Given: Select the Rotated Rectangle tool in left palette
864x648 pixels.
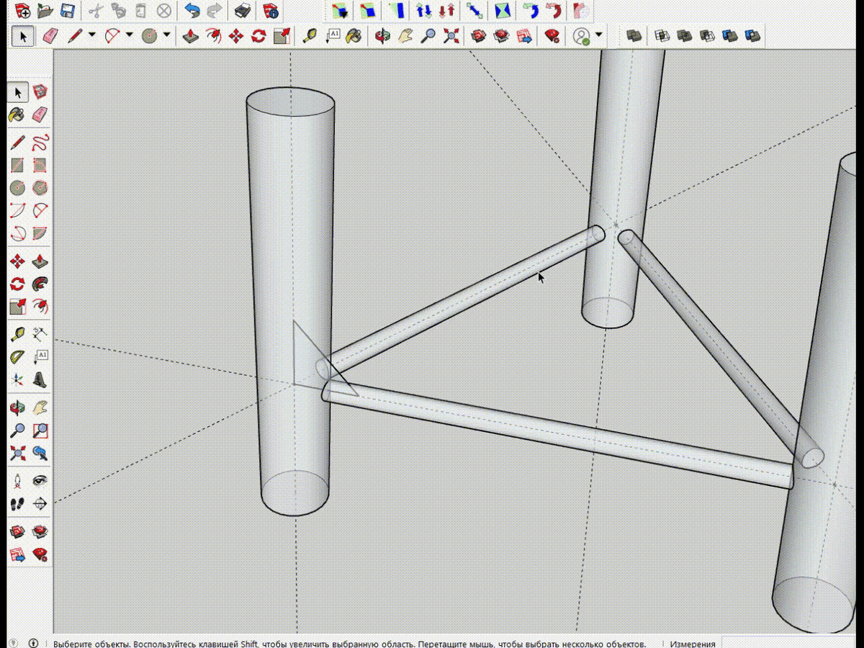Looking at the screenshot, I should [x=40, y=165].
